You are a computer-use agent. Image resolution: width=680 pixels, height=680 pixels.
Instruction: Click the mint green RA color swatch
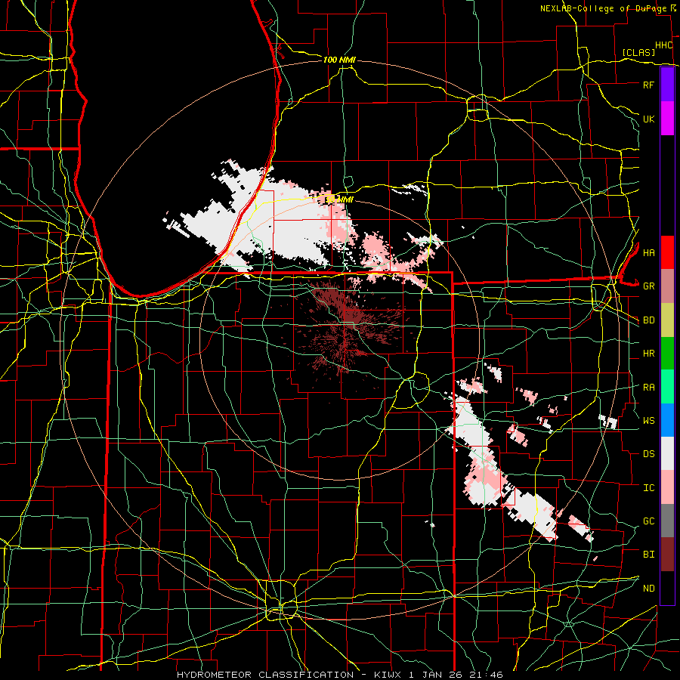pyautogui.click(x=667, y=387)
